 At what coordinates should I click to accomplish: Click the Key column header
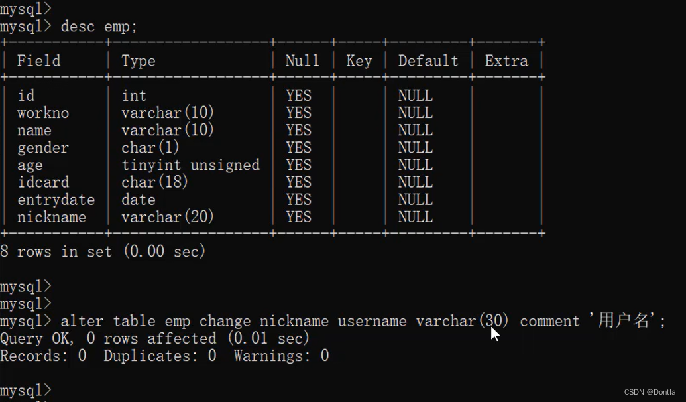pyautogui.click(x=359, y=61)
